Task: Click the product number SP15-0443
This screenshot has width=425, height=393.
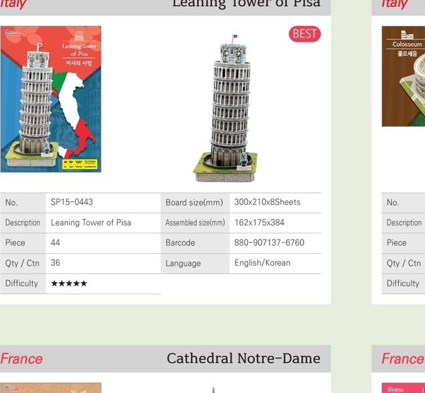Action: [x=72, y=202]
